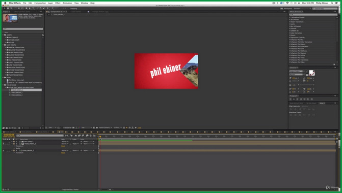Image resolution: width=342 pixels, height=193 pixels.
Task: Select the Pen tool
Action: 30,9
